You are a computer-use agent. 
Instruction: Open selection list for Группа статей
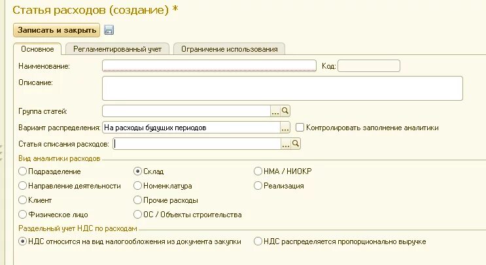pyautogui.click(x=275, y=111)
